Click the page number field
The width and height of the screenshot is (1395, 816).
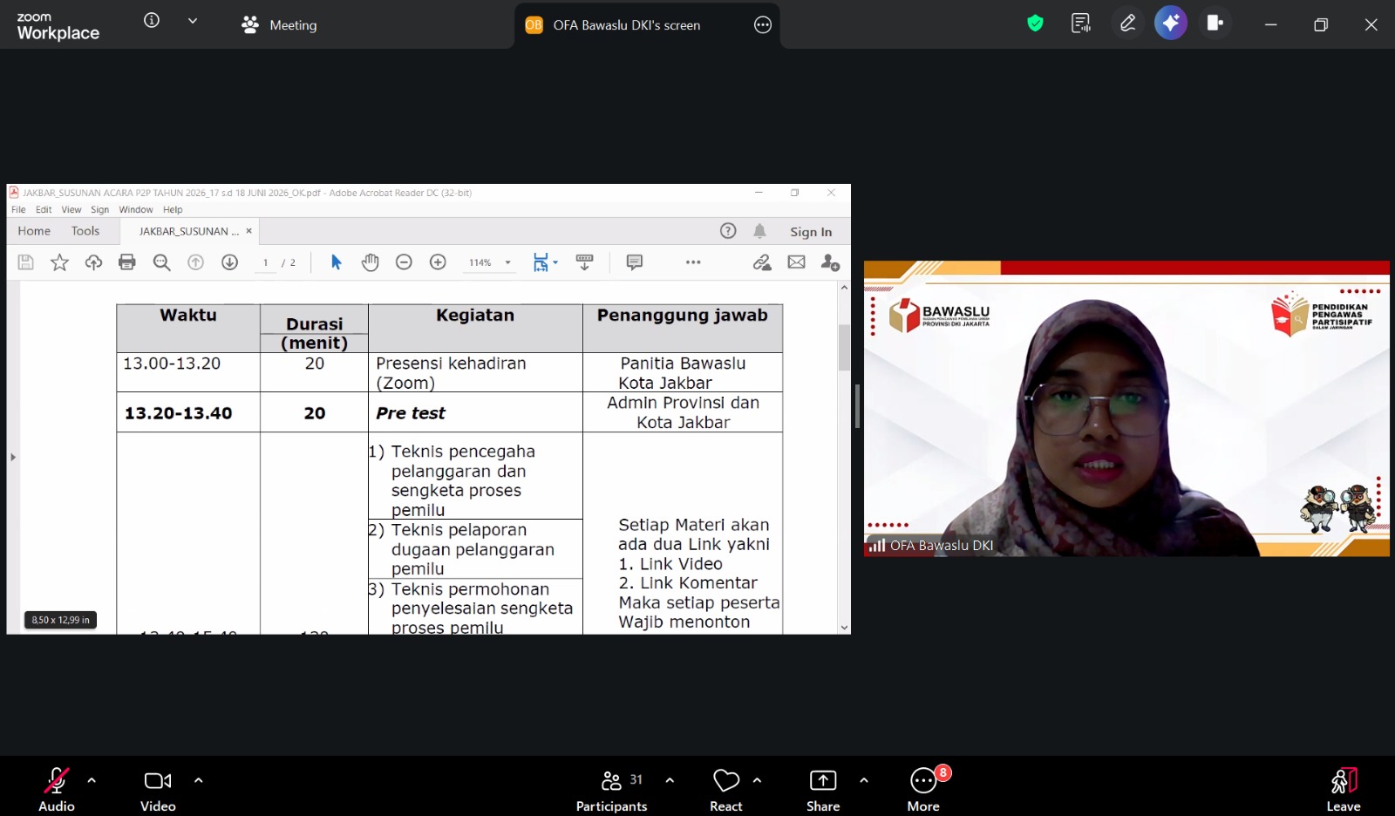tap(266, 262)
